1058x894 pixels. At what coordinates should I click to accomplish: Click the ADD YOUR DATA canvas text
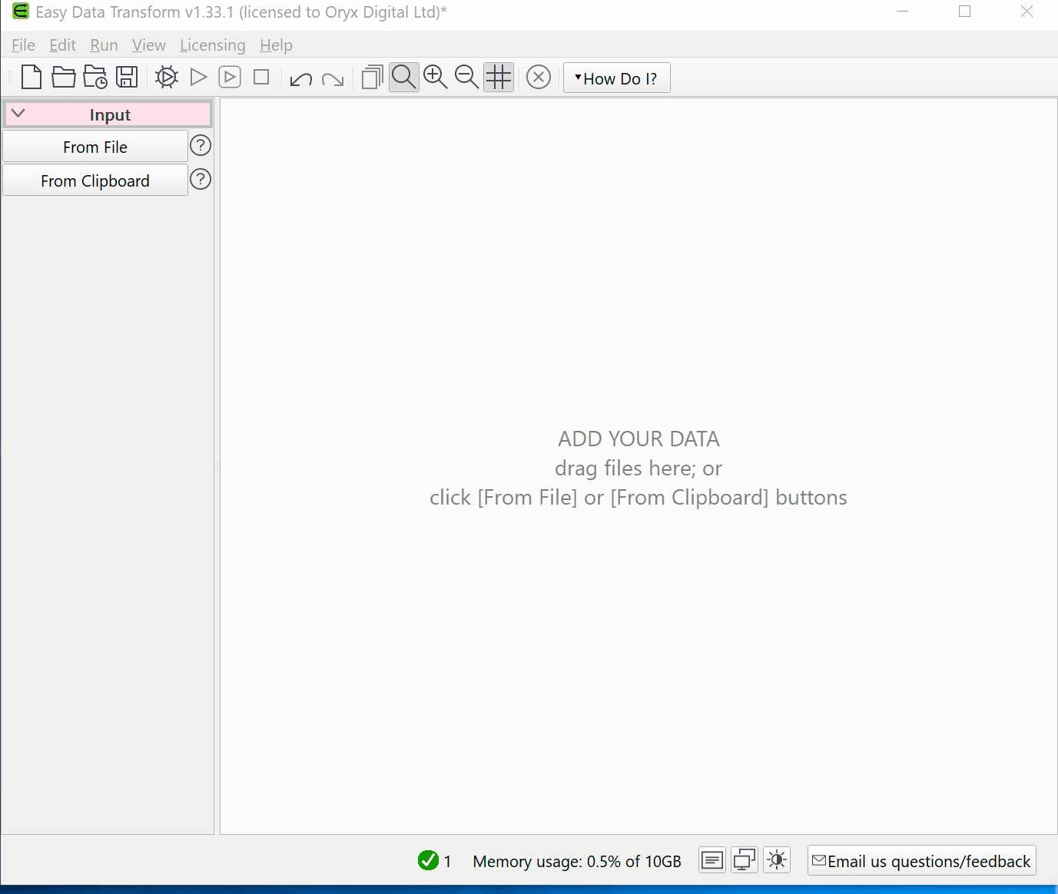[x=638, y=439]
